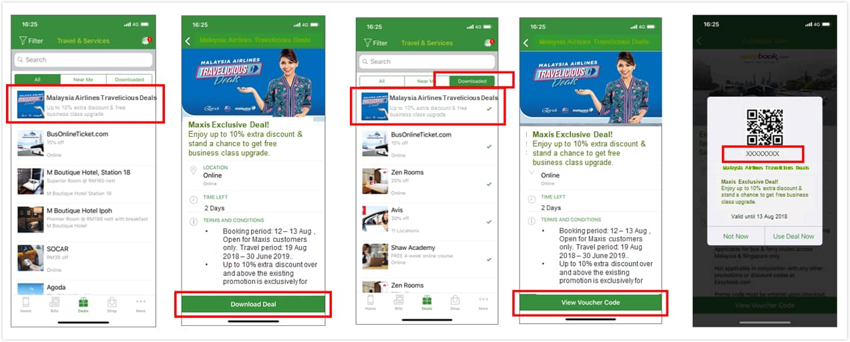Switch to Near Me tab on the All-active screen
Screen dimensions: 850x342
coord(83,79)
